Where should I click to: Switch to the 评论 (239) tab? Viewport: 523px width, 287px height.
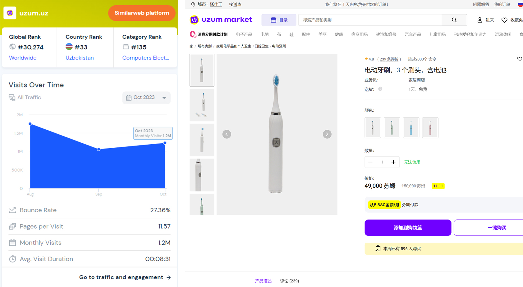290,281
